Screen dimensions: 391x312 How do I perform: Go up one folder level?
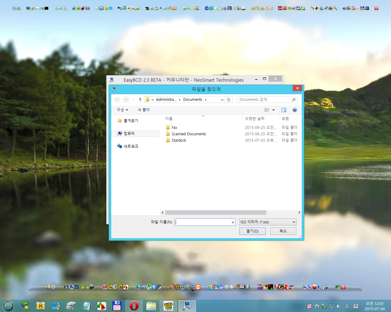[140, 100]
